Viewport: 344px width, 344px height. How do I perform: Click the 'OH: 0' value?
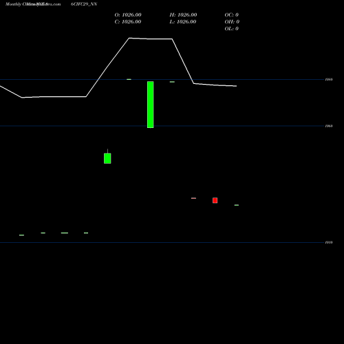point(232,22)
